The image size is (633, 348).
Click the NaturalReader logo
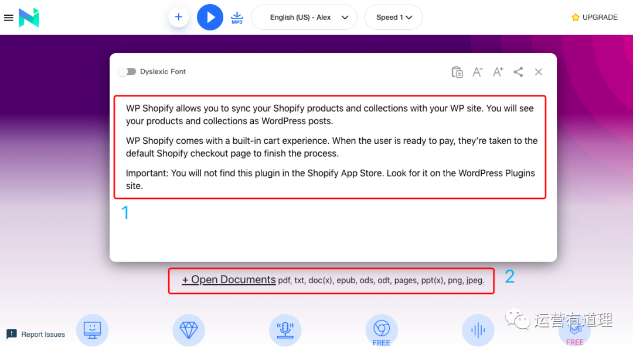(x=29, y=18)
